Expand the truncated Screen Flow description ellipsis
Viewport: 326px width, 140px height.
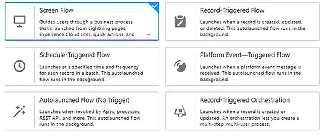coord(148,35)
